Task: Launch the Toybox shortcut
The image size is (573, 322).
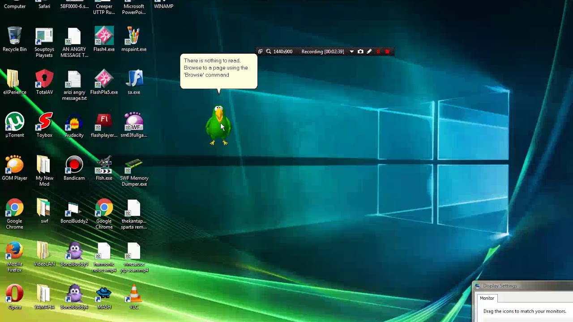Action: [44, 125]
